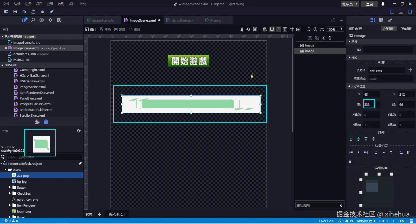
Task: Switch to the Main.ts tab
Action: pos(216,20)
